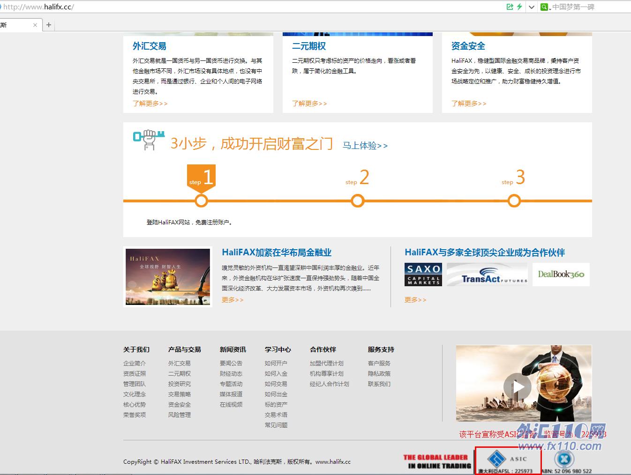Click 了解更多 under 外汇交易
Viewport: 631px width, 475px height.
(x=150, y=104)
